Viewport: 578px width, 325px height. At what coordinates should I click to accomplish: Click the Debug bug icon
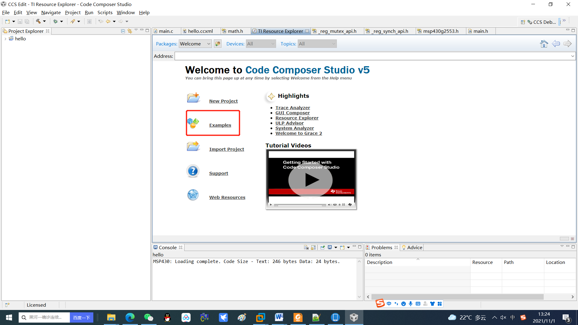[55, 21]
